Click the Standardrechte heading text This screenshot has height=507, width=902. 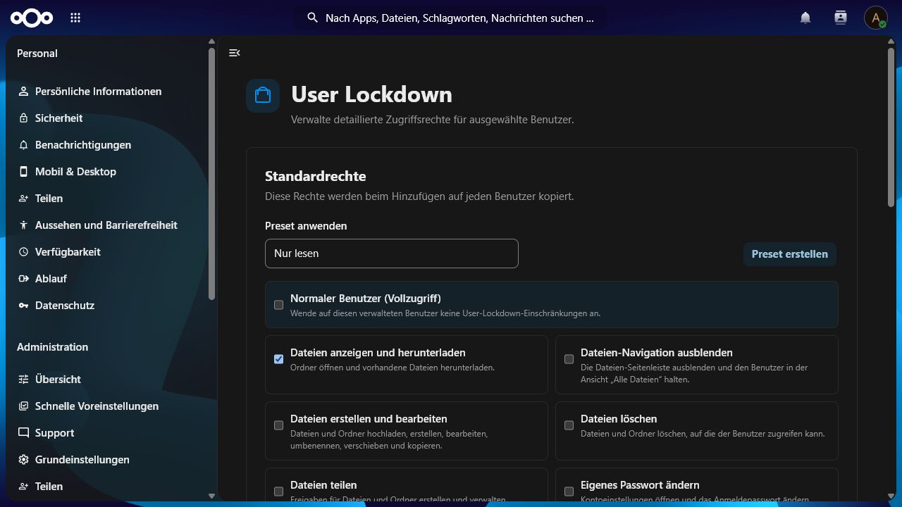(315, 176)
